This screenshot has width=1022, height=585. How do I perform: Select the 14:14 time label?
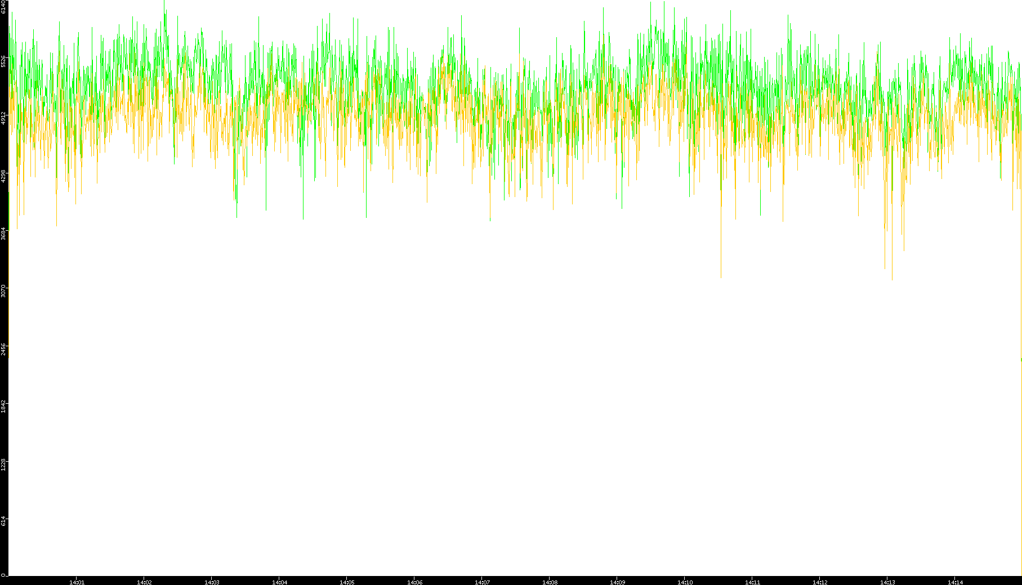(955, 582)
